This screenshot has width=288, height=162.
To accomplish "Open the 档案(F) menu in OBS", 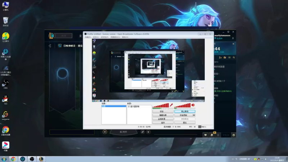I will (88, 37).
